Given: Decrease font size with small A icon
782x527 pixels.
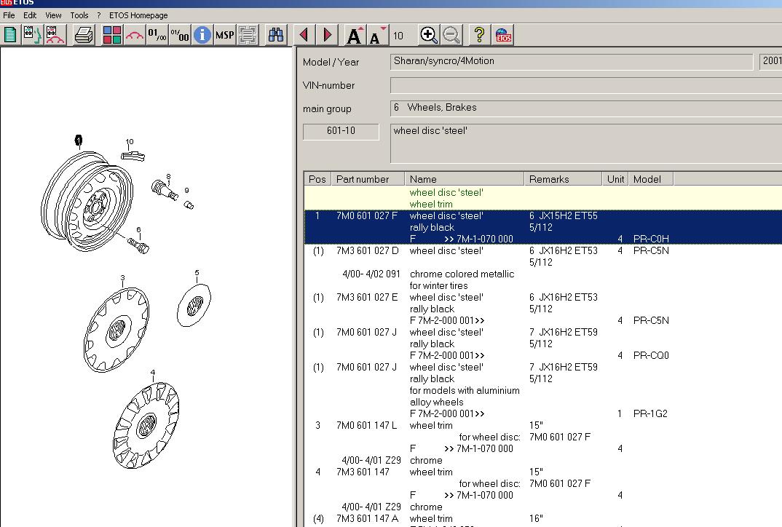Looking at the screenshot, I should pyautogui.click(x=376, y=36).
